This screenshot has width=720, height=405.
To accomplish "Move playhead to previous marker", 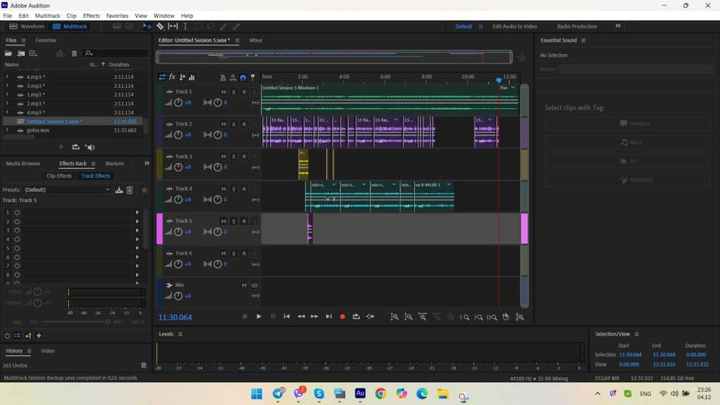I will (287, 317).
